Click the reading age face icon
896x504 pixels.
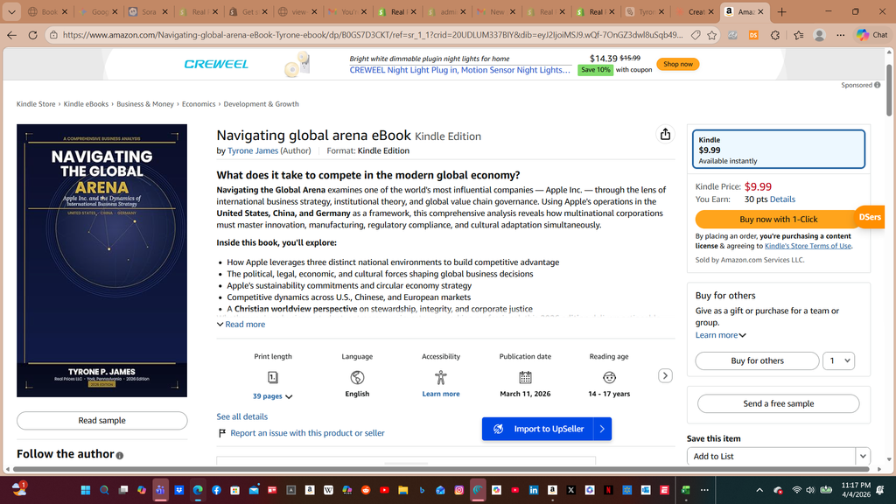pos(609,377)
